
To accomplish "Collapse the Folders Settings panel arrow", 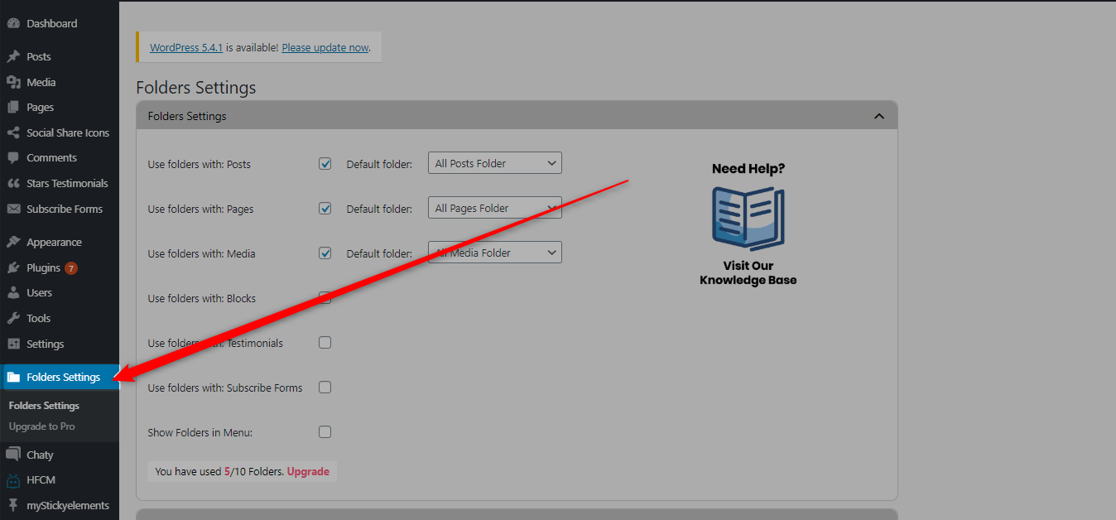I will click(879, 116).
